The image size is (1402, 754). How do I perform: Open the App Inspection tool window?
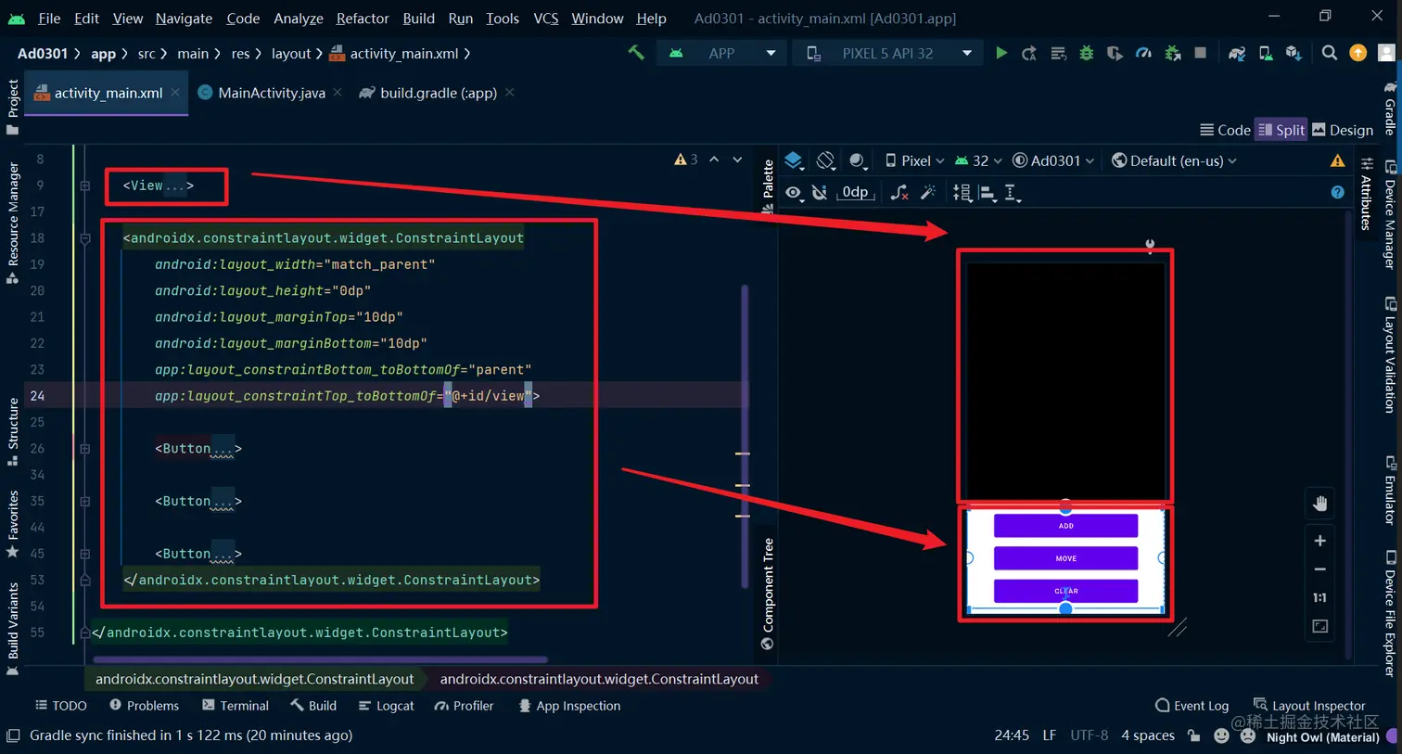pos(569,706)
